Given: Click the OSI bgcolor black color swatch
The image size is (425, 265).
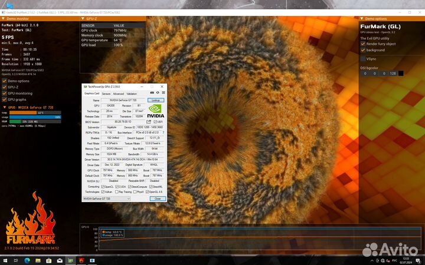Looking at the screenshot, I should [x=401, y=74].
